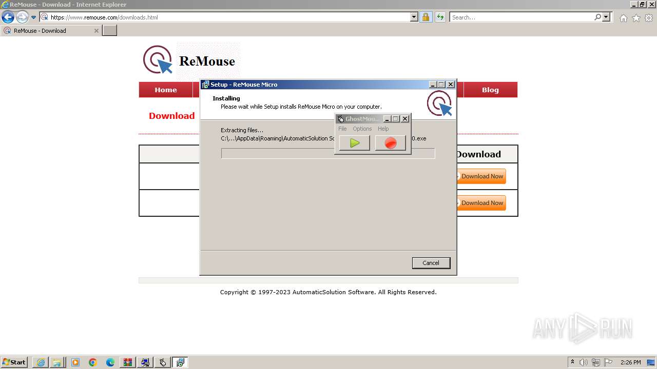Switch to the Setup installer taskbar button

180,362
